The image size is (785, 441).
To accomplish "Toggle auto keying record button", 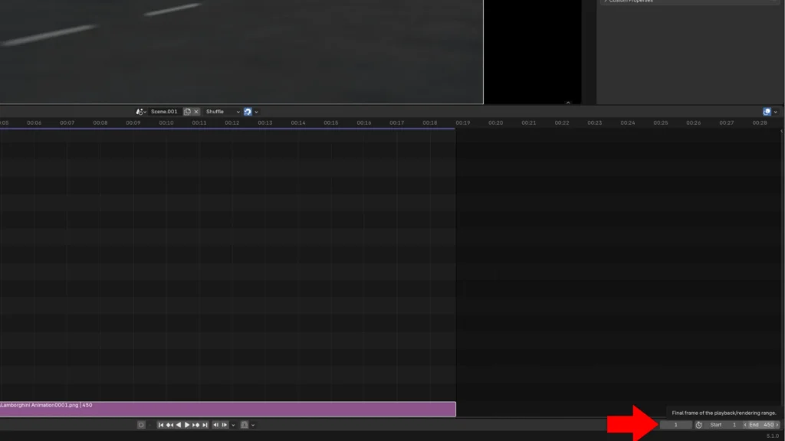I will coord(141,424).
